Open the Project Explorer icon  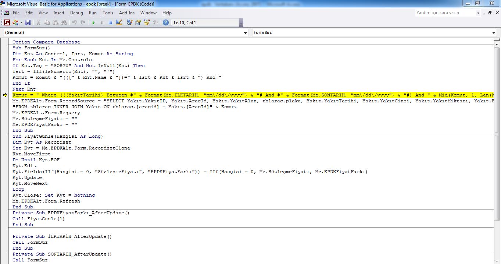(x=129, y=22)
